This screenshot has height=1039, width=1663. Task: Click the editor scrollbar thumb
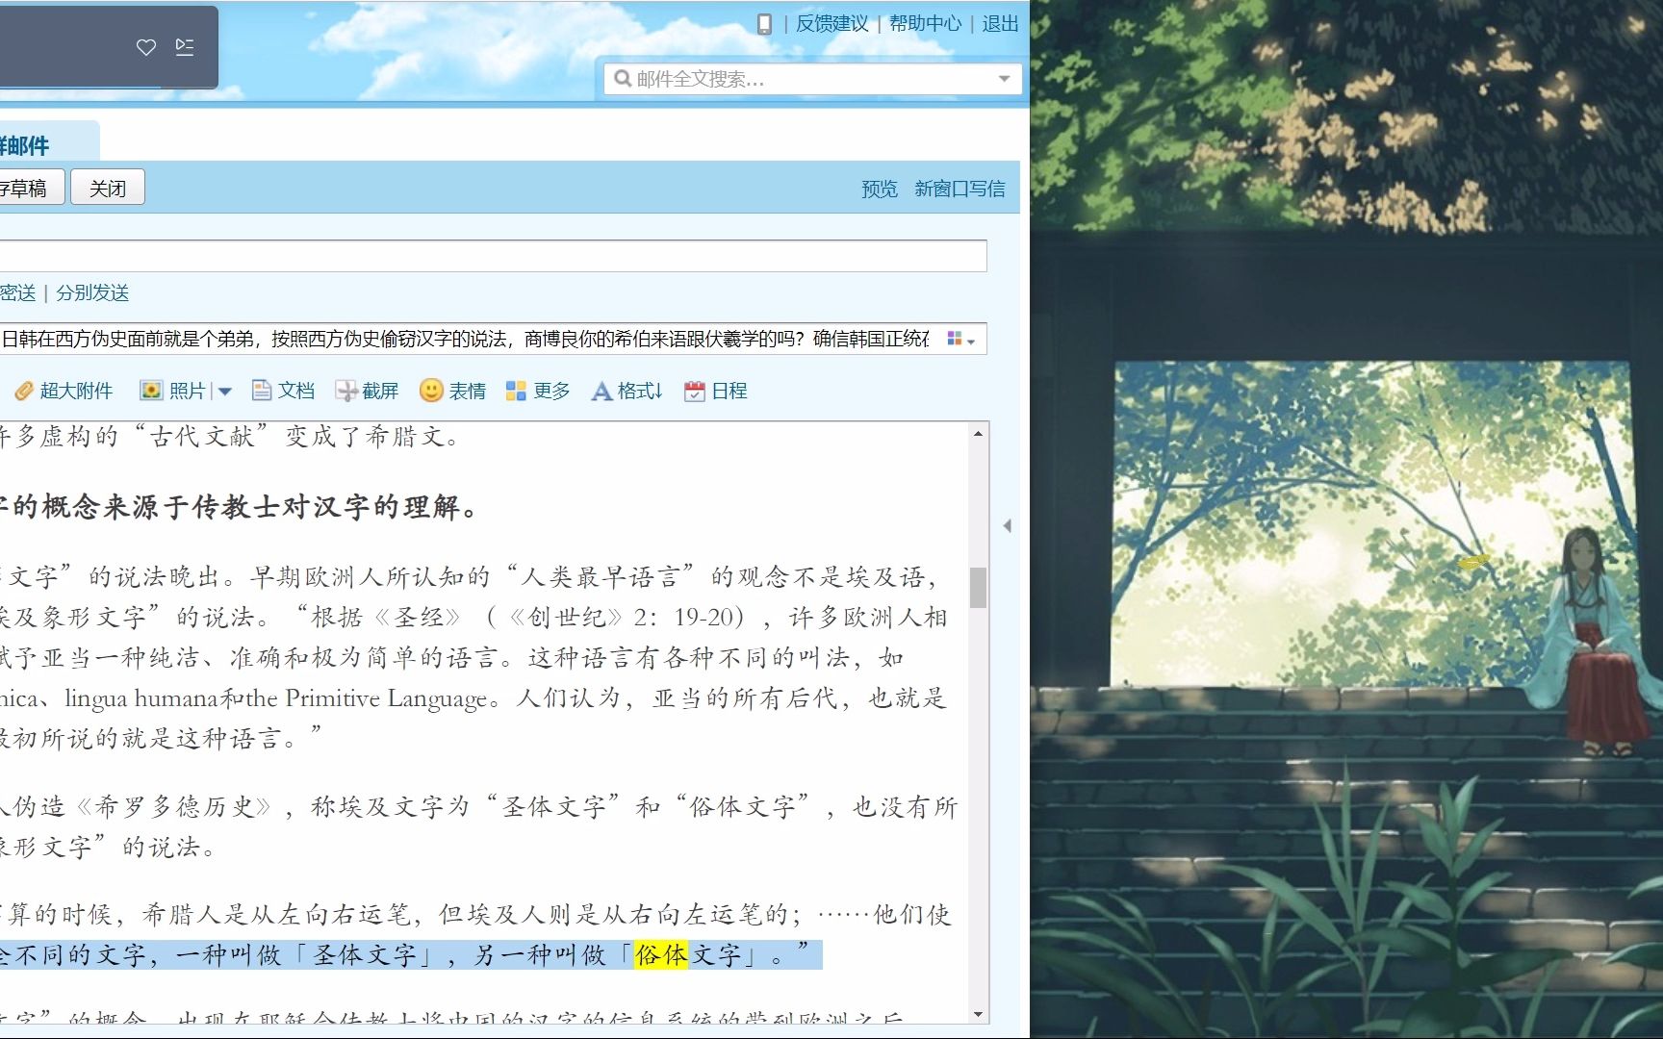coord(978,587)
